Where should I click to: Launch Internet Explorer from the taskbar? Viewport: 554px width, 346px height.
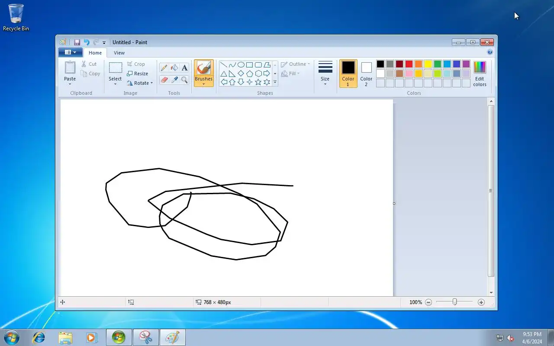tap(39, 337)
